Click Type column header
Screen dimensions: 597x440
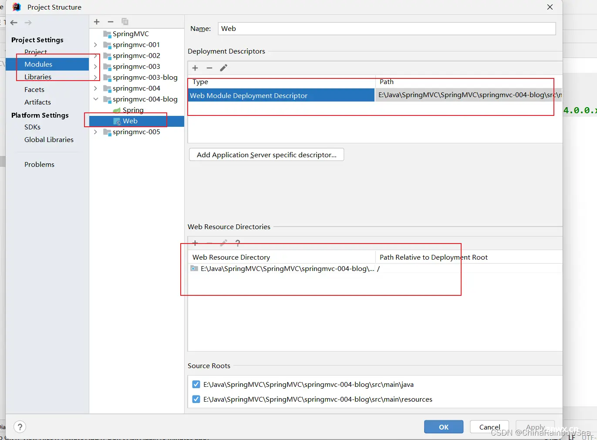tap(200, 82)
